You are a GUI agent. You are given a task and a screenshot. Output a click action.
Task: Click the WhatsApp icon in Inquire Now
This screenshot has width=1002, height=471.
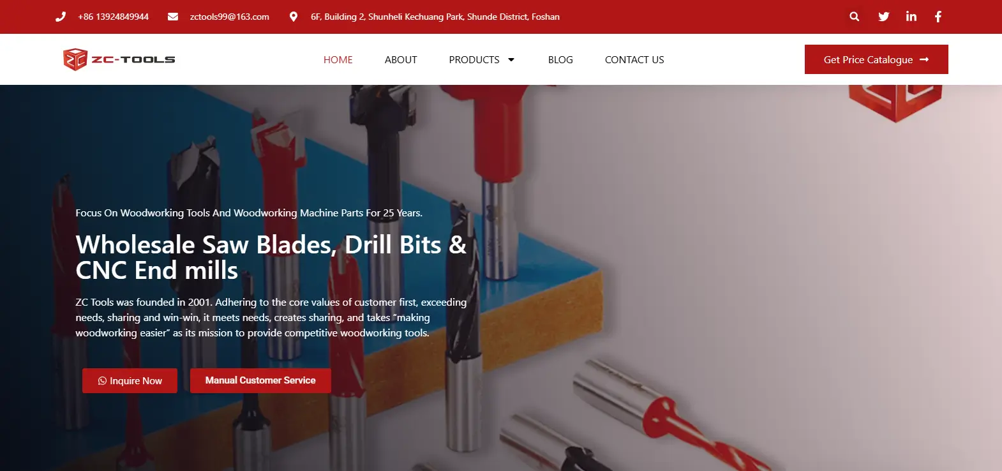pyautogui.click(x=102, y=381)
